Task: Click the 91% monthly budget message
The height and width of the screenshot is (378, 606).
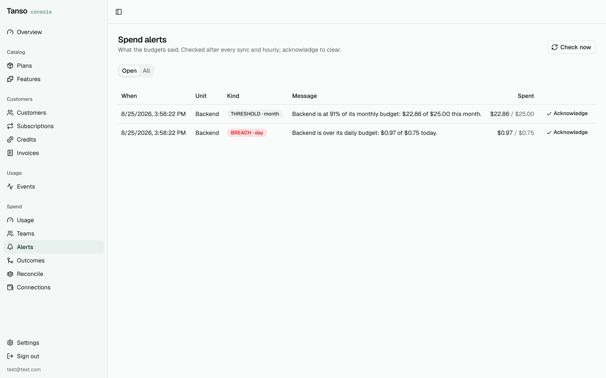Action: 387,114
